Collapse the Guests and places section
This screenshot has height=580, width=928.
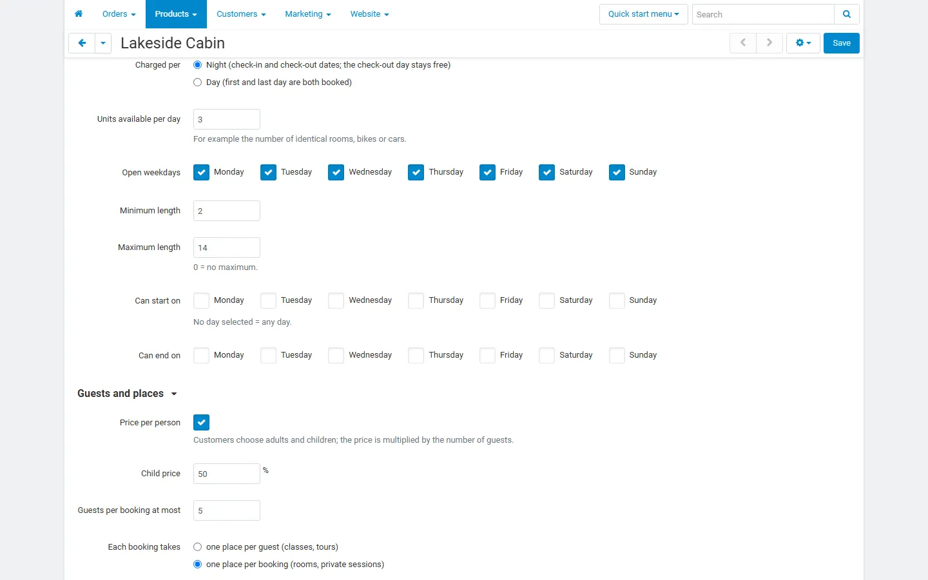[x=127, y=394]
